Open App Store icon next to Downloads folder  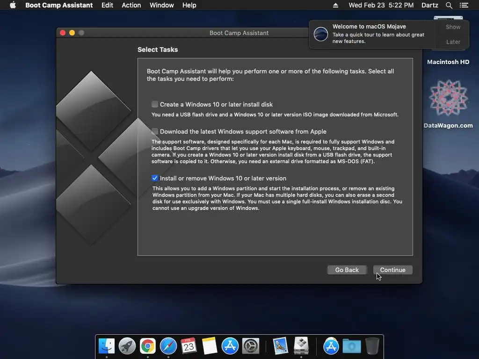[331, 346]
